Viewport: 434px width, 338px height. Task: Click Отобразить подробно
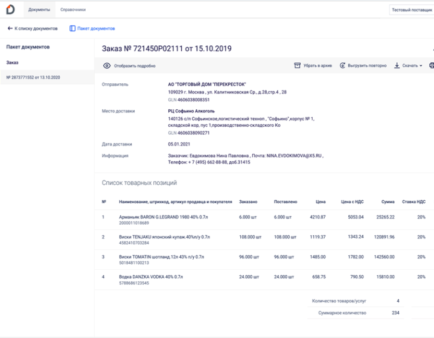[135, 66]
